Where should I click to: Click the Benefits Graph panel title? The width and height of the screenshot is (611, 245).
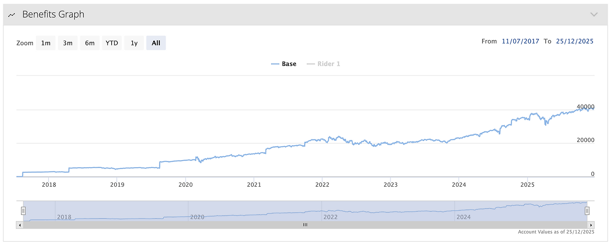tap(53, 14)
